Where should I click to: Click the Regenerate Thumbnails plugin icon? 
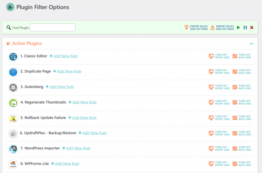13,103
